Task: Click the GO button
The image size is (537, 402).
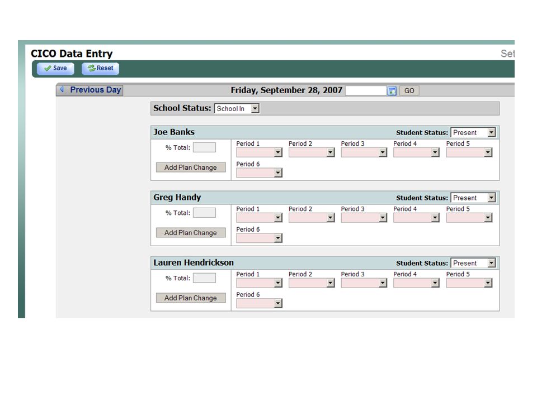Action: pyautogui.click(x=409, y=90)
